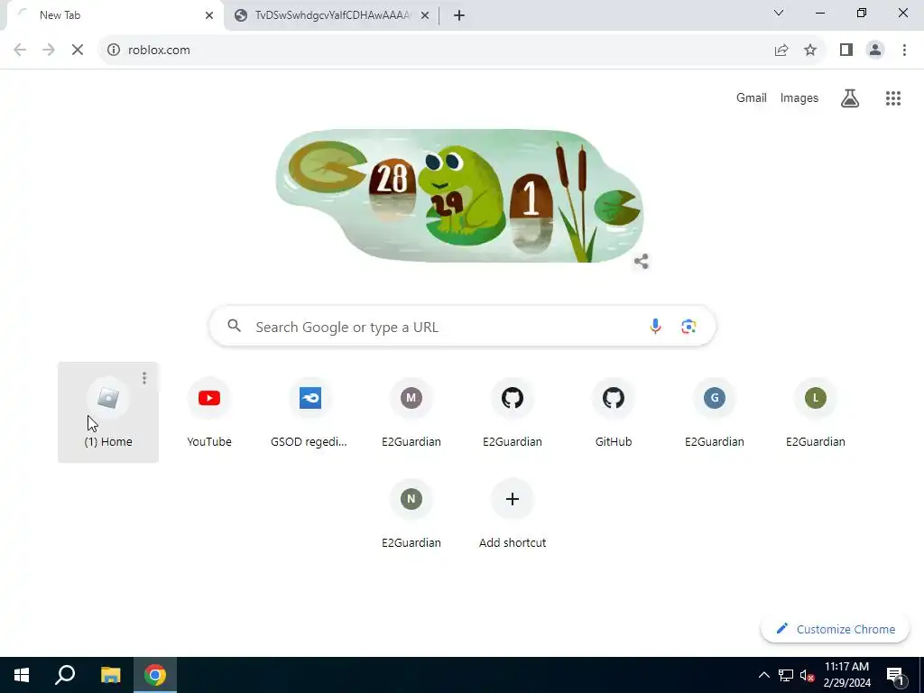Add shortcut to the new tab page
This screenshot has height=693, width=924.
point(513,513)
